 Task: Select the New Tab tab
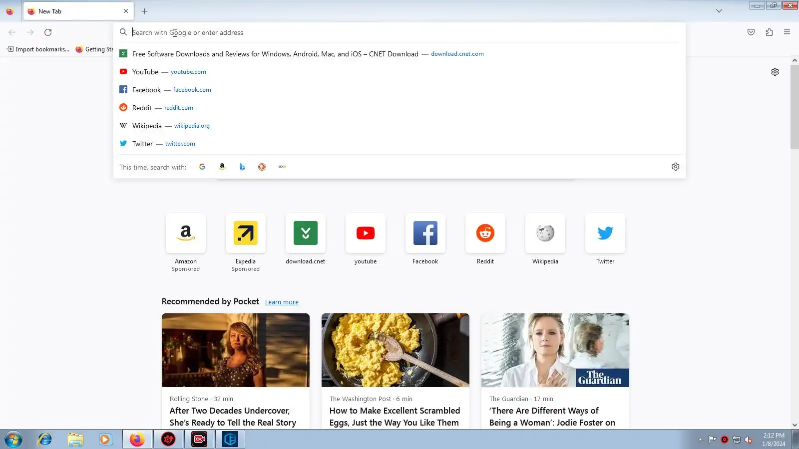pyautogui.click(x=77, y=11)
